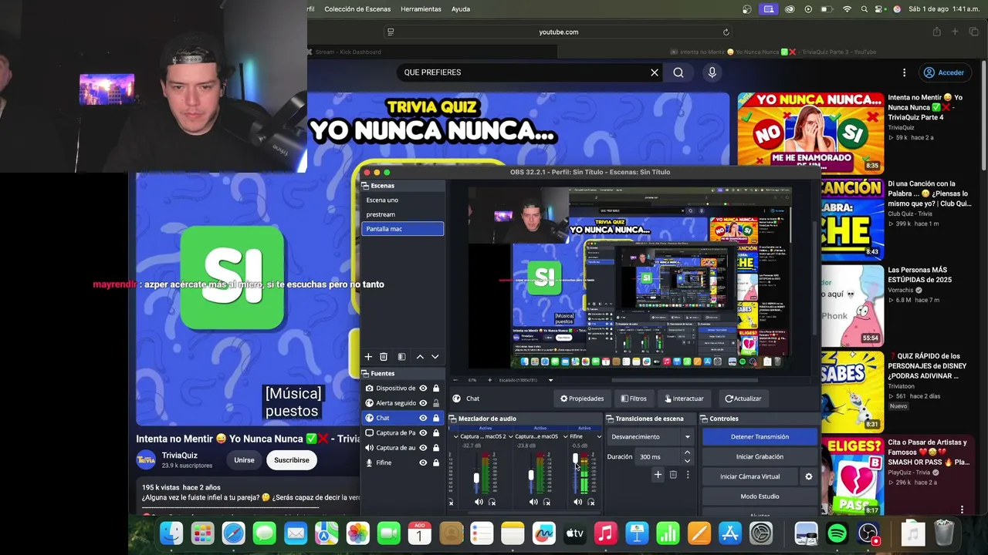The width and height of the screenshot is (988, 555).
Task: Open Safari share button
Action: pos(936,32)
